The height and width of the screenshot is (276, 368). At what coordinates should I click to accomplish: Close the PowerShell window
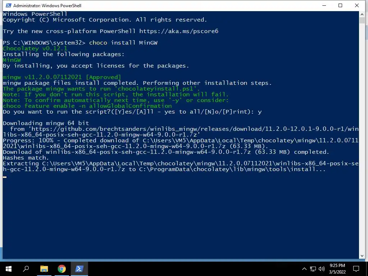357,5
